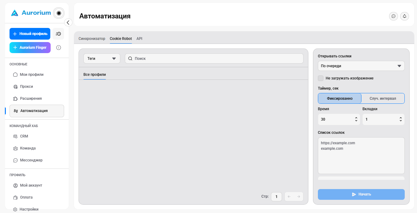Click the Начать button
The image size is (417, 213).
coord(361,194)
